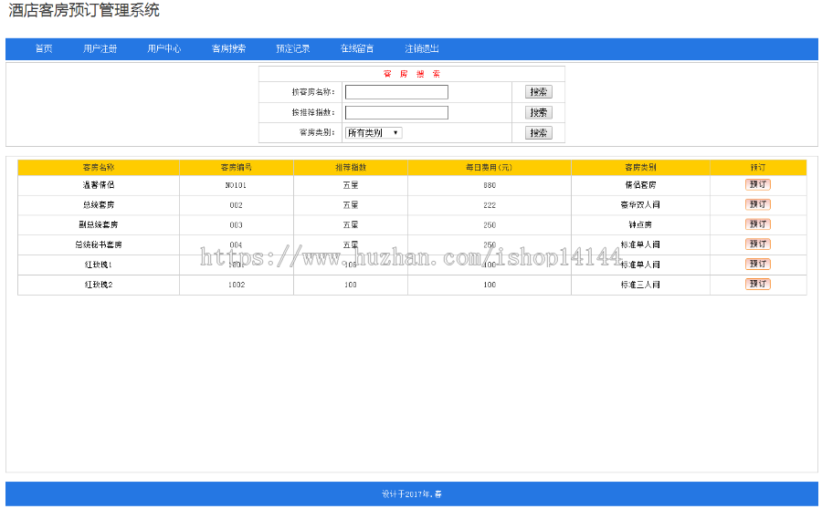This screenshot has width=822, height=509.
Task: Click room number 003
Action: coord(236,224)
